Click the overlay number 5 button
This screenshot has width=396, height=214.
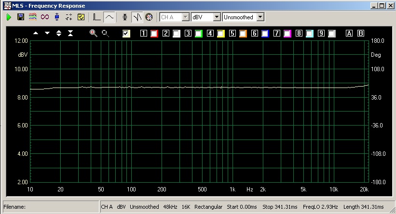pos(232,34)
